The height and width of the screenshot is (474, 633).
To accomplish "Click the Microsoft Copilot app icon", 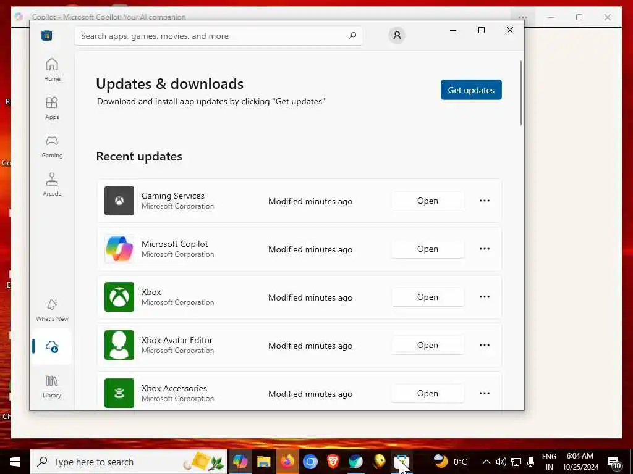I will (x=119, y=249).
